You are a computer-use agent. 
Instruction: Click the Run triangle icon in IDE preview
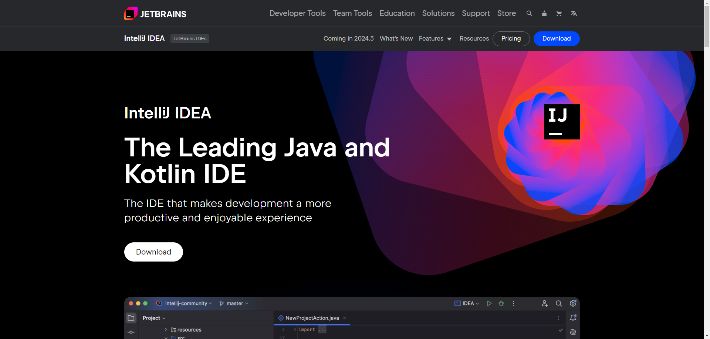point(489,303)
